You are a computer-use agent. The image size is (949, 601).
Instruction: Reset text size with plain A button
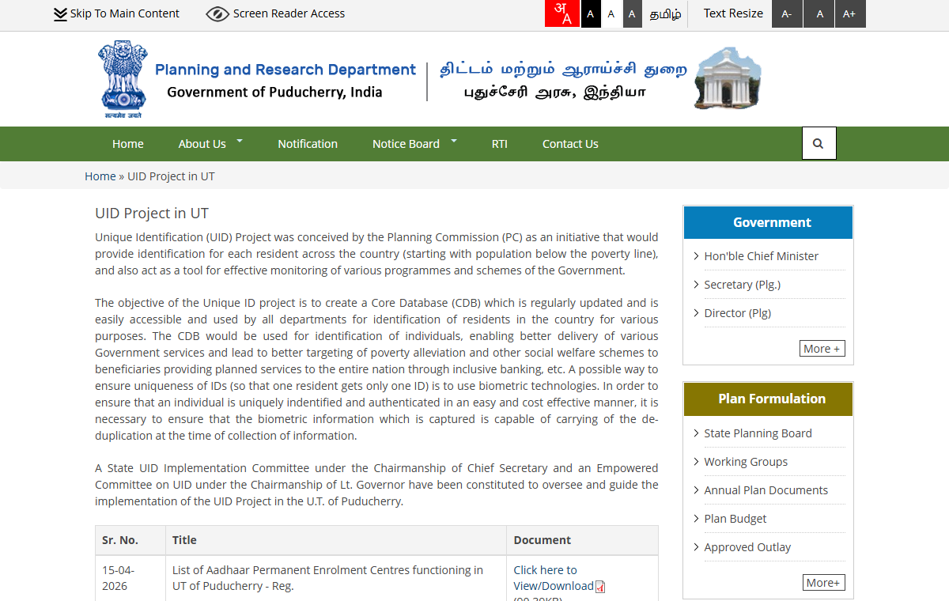820,13
